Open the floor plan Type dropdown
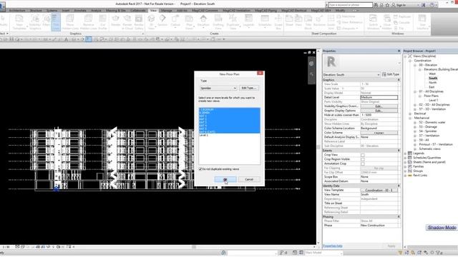The width and height of the screenshot is (458, 257). pyautogui.click(x=218, y=88)
